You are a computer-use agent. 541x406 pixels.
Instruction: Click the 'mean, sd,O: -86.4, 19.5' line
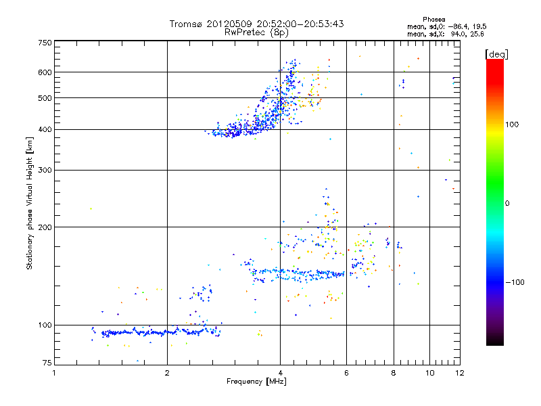coord(447,26)
